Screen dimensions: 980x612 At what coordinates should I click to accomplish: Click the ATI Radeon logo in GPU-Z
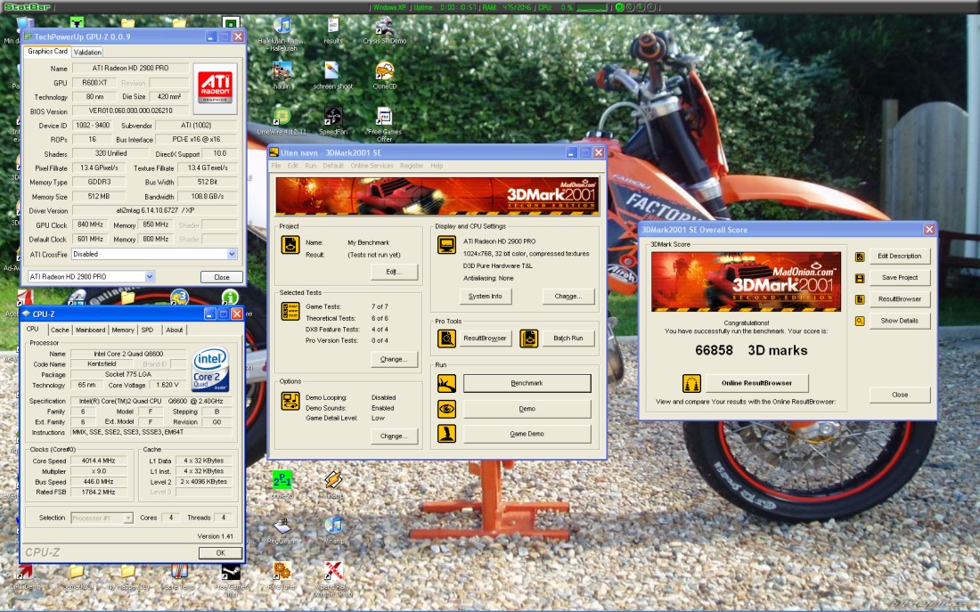tap(215, 88)
